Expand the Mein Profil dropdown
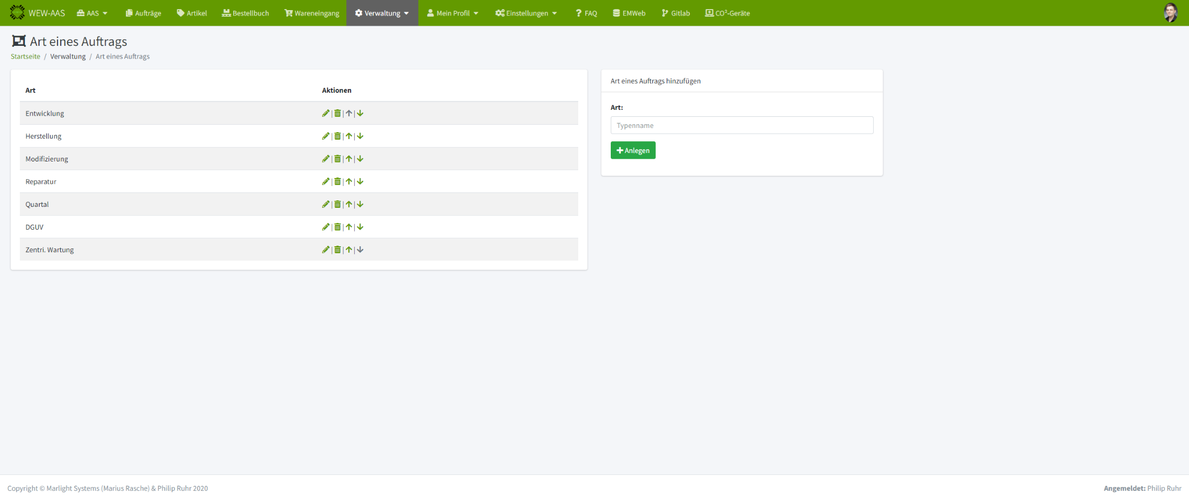This screenshot has width=1189, height=501. pyautogui.click(x=452, y=13)
